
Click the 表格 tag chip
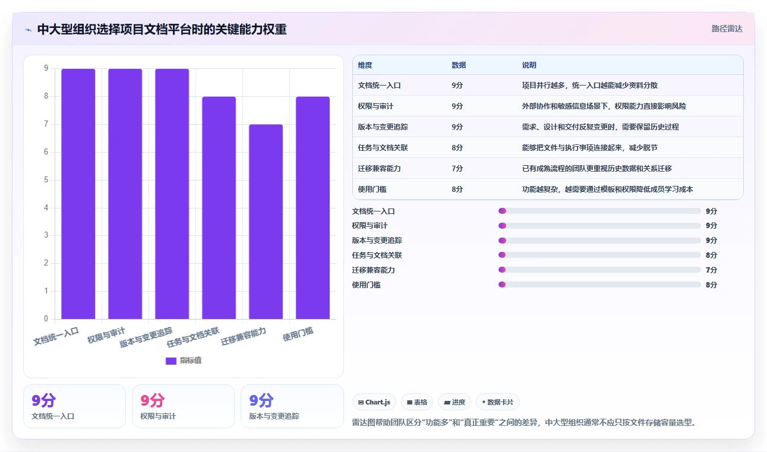[x=417, y=402]
